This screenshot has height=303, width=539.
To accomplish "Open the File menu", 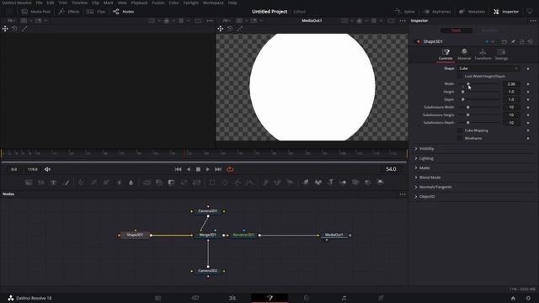I will pos(40,3).
